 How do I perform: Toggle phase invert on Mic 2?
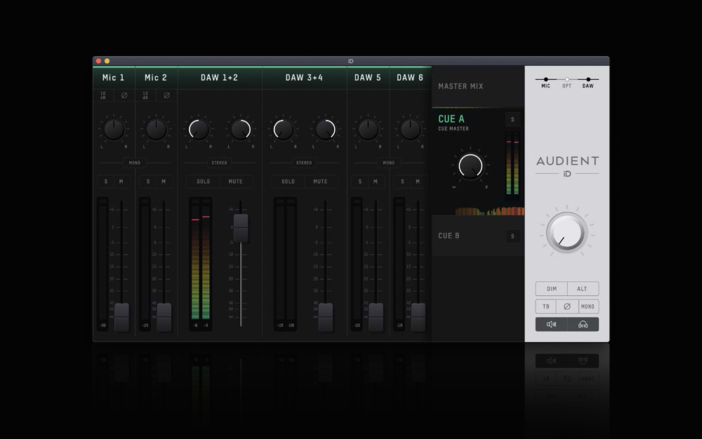[x=166, y=95]
